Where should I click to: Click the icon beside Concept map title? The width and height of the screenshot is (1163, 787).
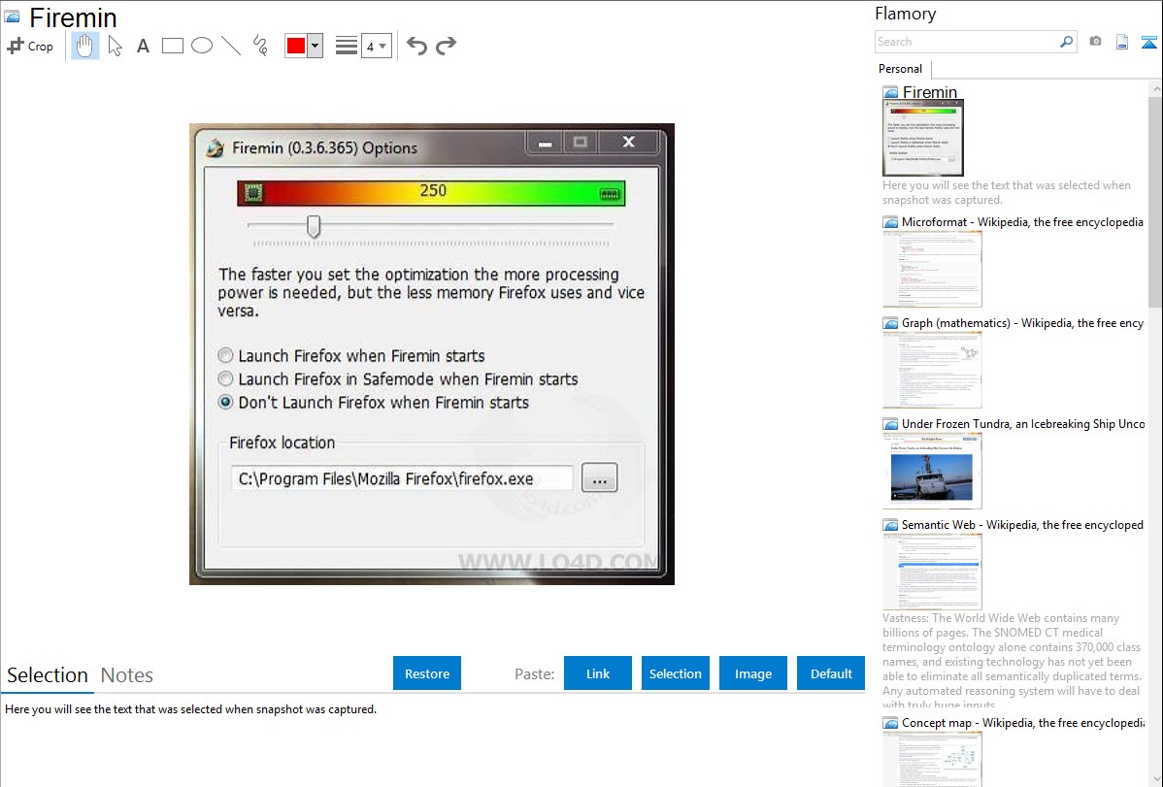click(891, 723)
